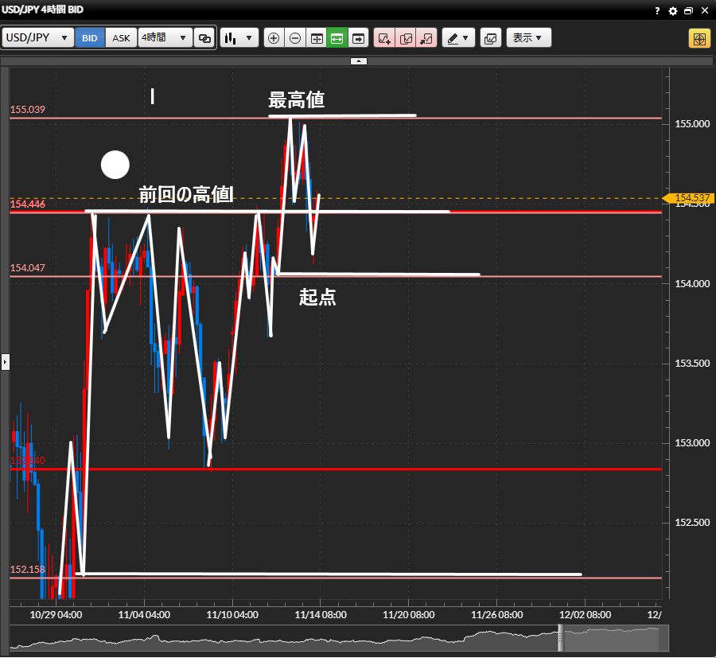Collapse the toolbar using the small up arrow
Viewport: 716px width, 658px height.
[x=358, y=61]
